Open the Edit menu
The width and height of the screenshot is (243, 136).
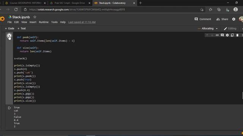click(16, 22)
